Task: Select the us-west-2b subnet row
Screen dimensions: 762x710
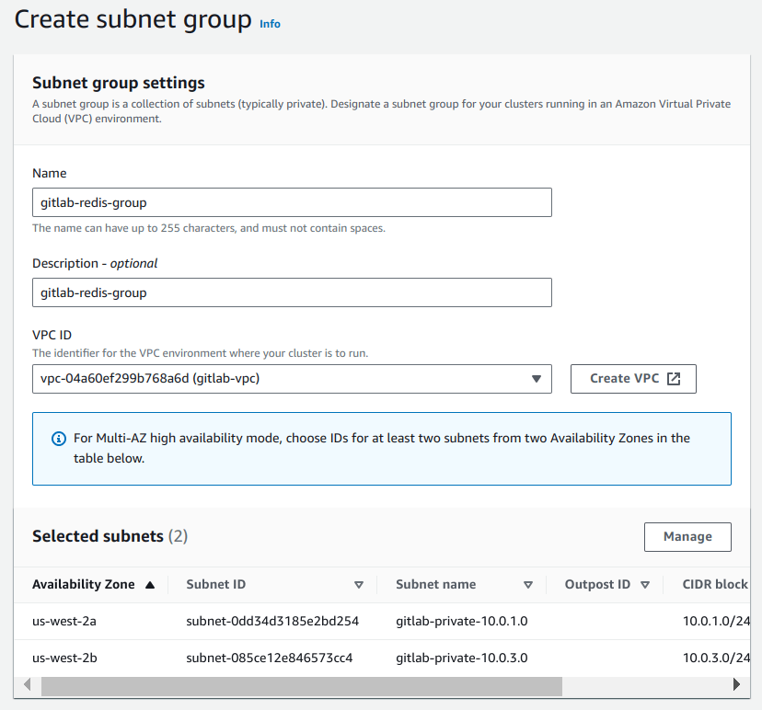Action: pos(276,658)
